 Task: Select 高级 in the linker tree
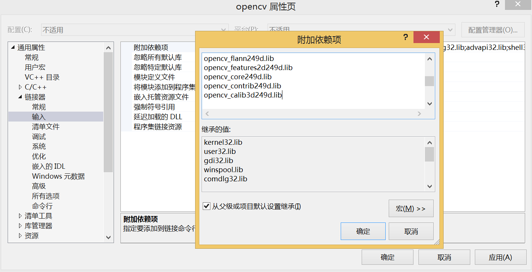[39, 186]
